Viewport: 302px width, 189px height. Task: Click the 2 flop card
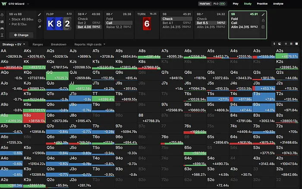(x=67, y=24)
